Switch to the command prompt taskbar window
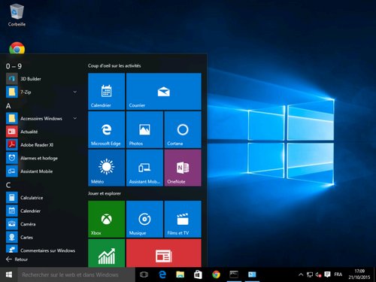Screen dimensions: 376x282 pyautogui.click(x=234, y=274)
